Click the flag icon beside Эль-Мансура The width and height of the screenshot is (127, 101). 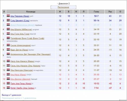[x=8, y=70]
